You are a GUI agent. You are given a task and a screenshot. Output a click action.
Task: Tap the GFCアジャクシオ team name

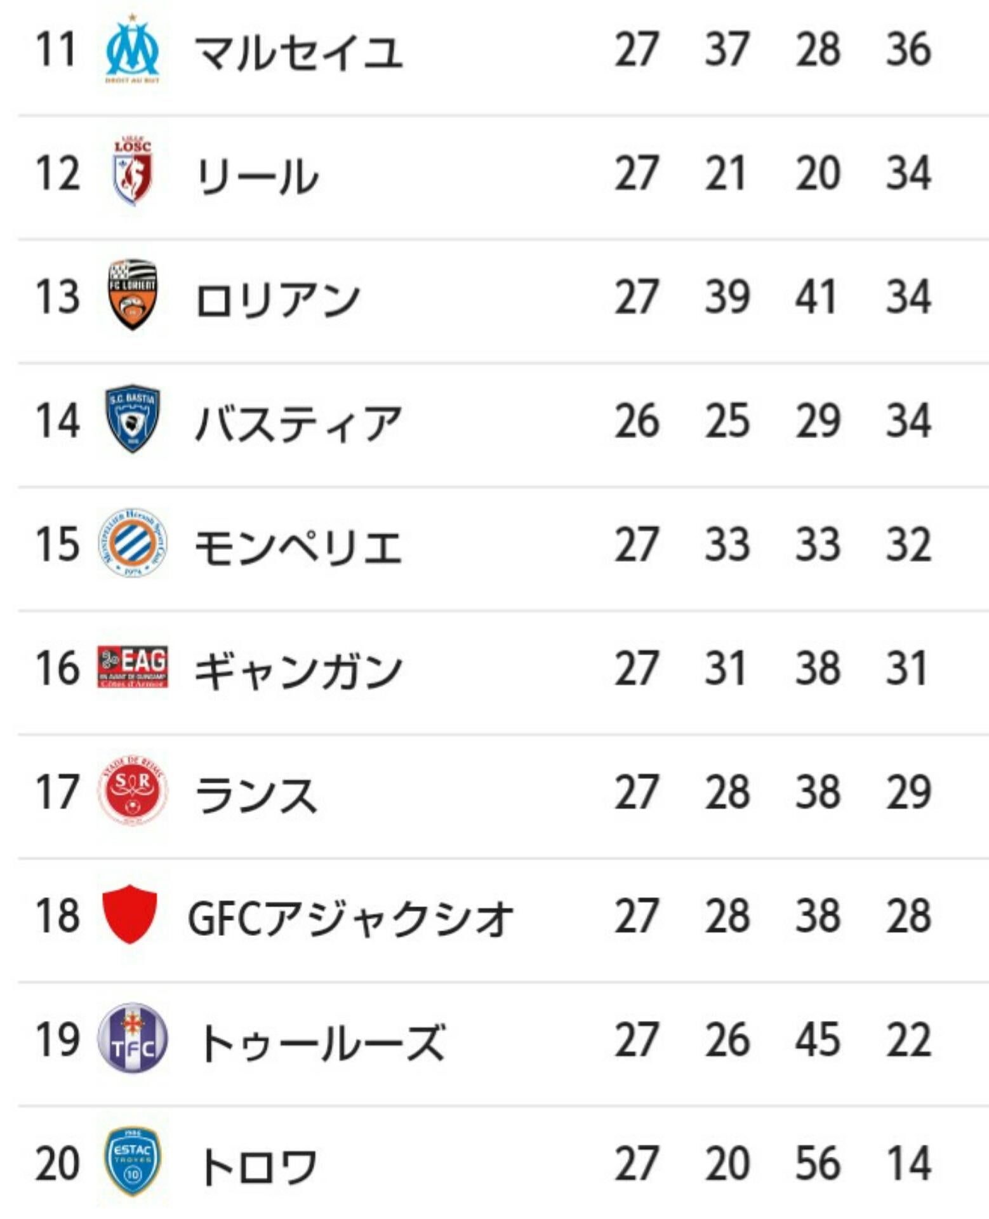tap(350, 918)
